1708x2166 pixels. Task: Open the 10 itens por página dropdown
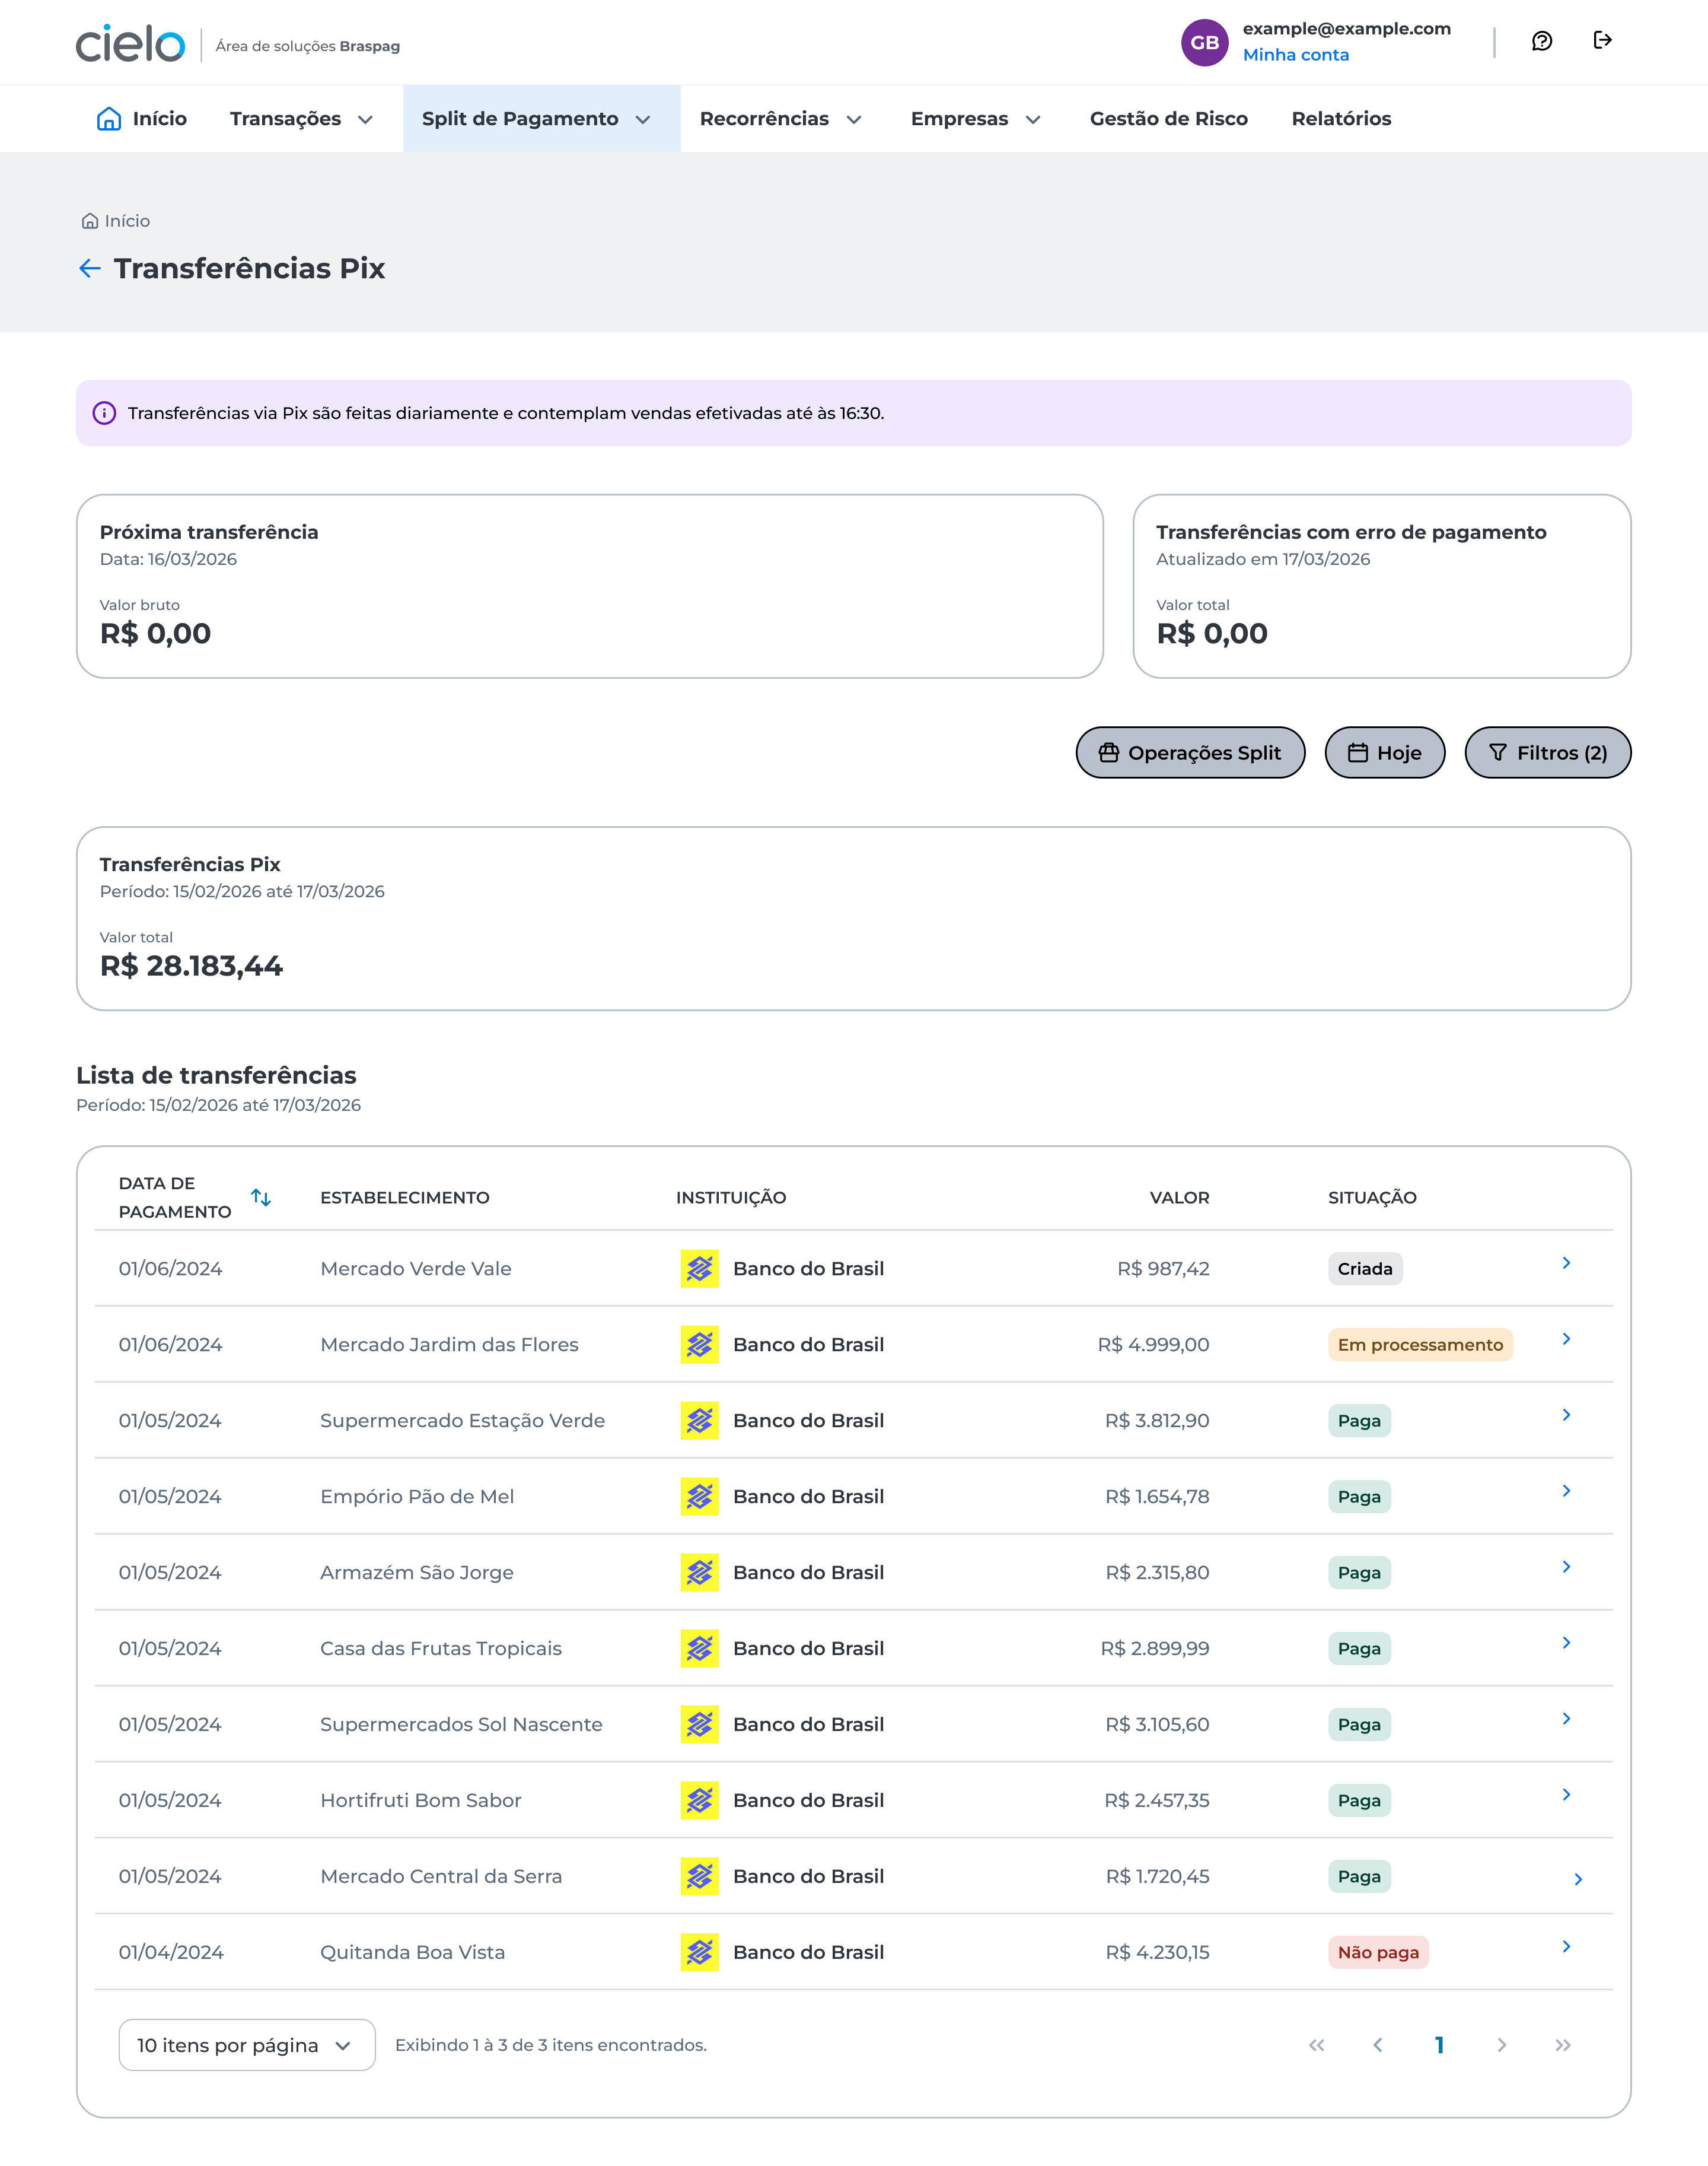click(x=247, y=2045)
